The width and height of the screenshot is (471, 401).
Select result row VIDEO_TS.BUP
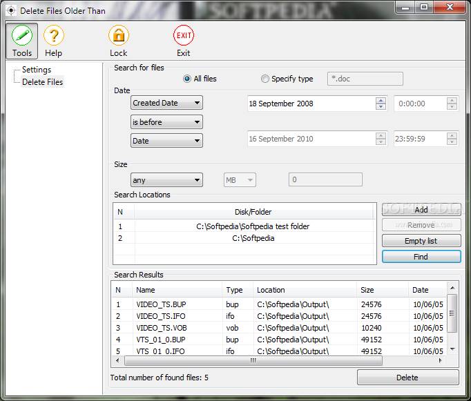(280, 304)
